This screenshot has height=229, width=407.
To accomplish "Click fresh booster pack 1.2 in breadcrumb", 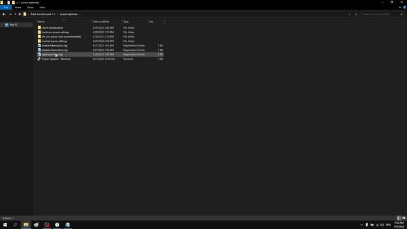I will click(x=43, y=14).
